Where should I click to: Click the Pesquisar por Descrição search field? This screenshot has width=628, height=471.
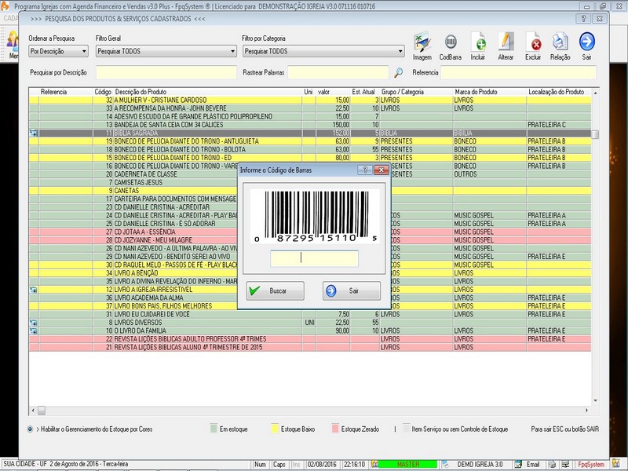[165, 72]
